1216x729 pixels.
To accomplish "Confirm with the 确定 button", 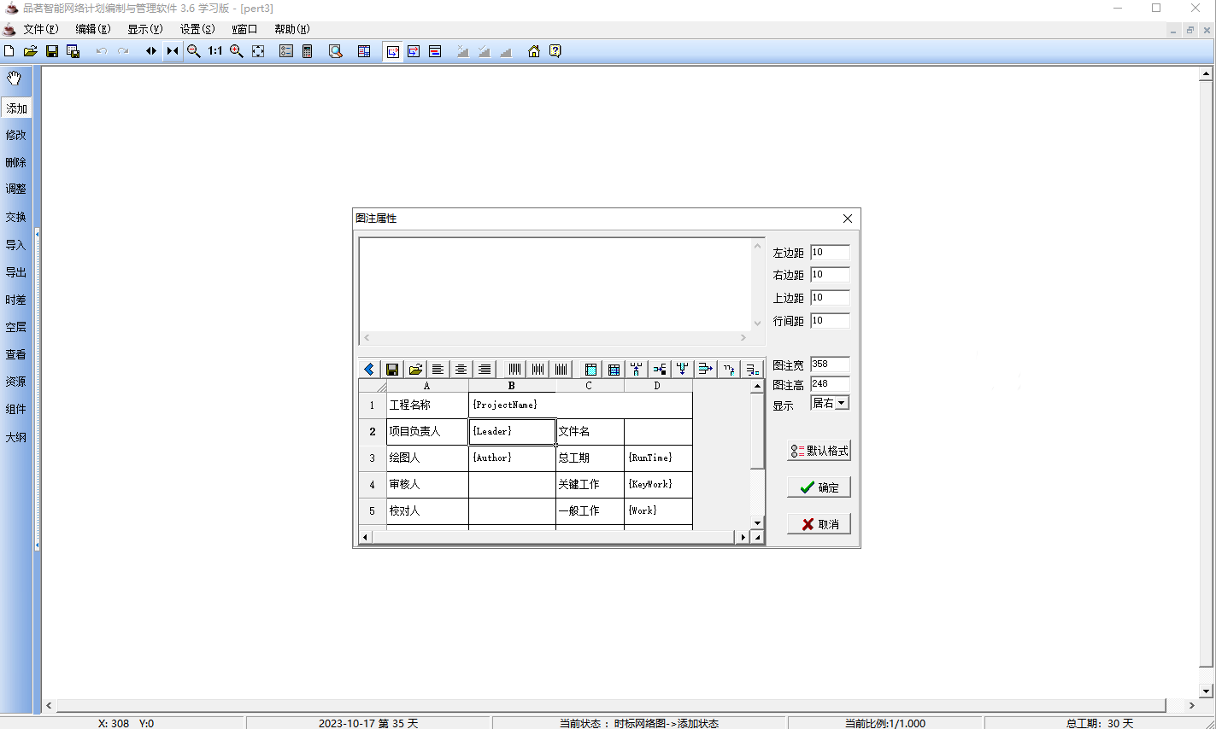I will coord(819,487).
